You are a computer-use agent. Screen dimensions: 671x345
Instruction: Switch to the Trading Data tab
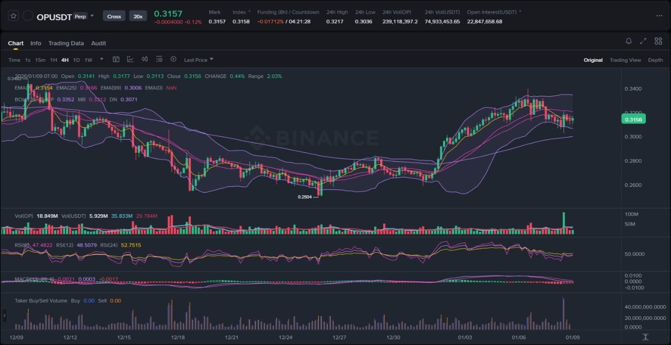coord(66,43)
